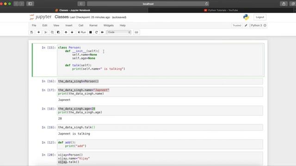This screenshot has width=296, height=166.
Task: Click the In [18] prompt label
Action: 49,109
